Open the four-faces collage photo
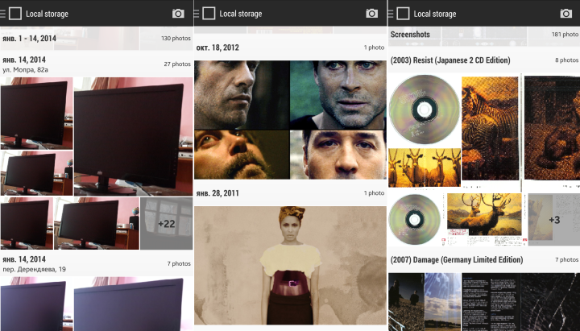This screenshot has height=331, width=580. 290,120
